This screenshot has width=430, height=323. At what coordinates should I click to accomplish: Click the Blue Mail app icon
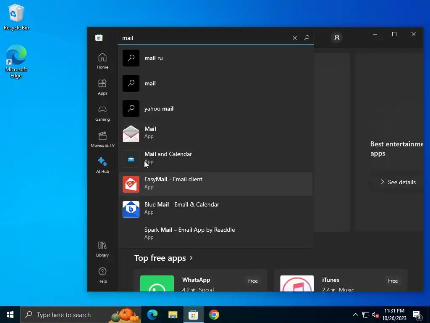pyautogui.click(x=131, y=209)
